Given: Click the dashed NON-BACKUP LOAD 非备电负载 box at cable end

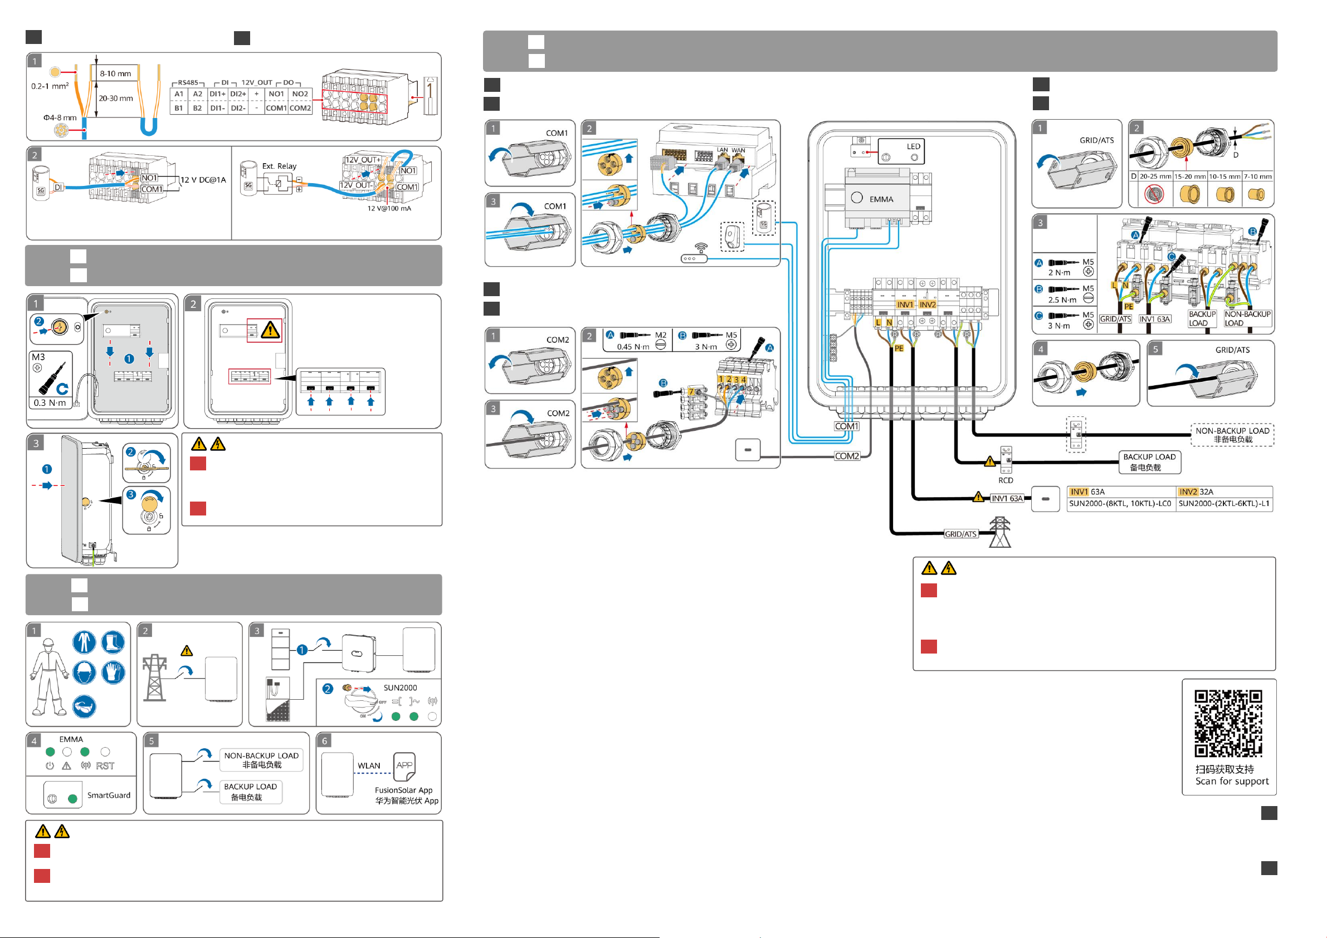Looking at the screenshot, I should [x=1232, y=435].
